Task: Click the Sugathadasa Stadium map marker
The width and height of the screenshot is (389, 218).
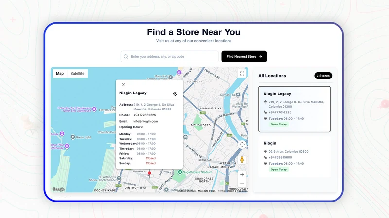Action: (180, 172)
